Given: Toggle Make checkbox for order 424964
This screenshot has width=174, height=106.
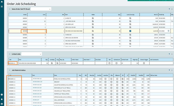Looking at the screenshot, I should click(93, 18).
